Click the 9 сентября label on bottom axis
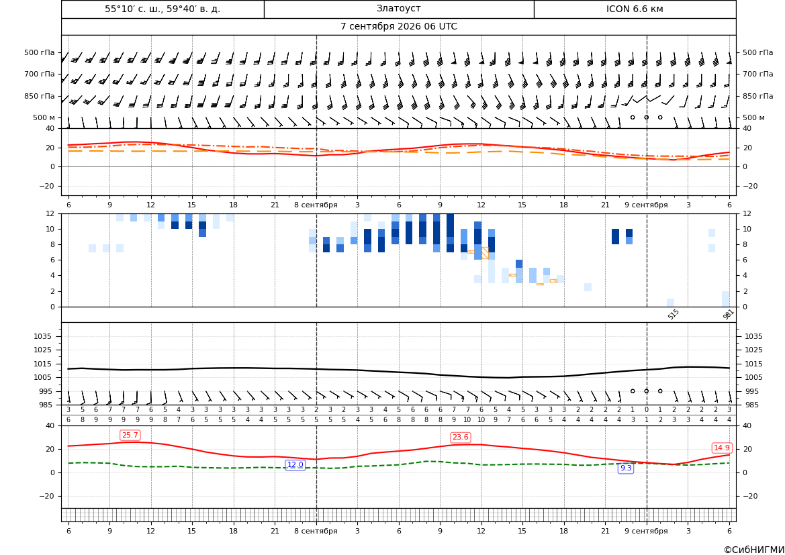785x555 pixels. pos(646,531)
